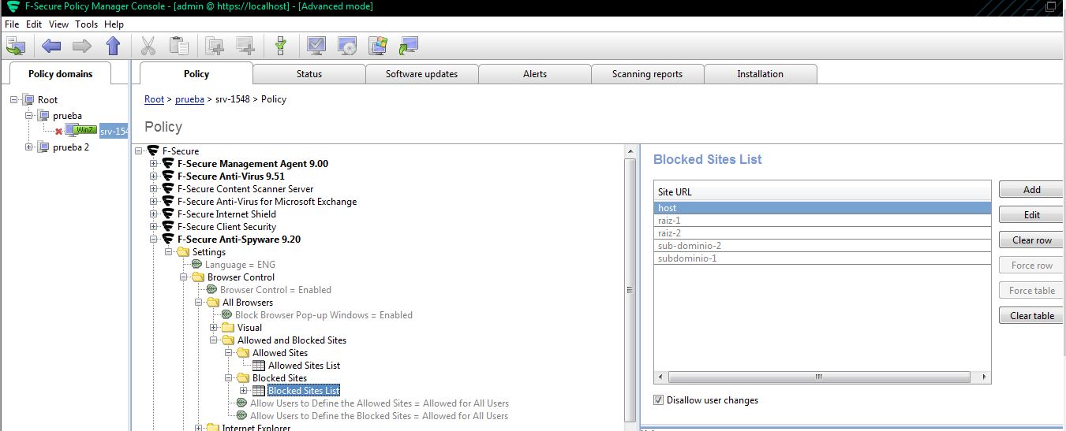Switch to the Software updates tab
The image size is (1066, 431).
coord(421,74)
